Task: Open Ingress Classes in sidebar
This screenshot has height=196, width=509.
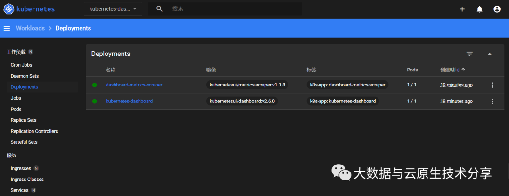Action: tap(27, 180)
